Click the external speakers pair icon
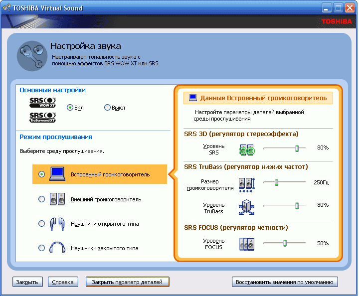 coord(57,199)
